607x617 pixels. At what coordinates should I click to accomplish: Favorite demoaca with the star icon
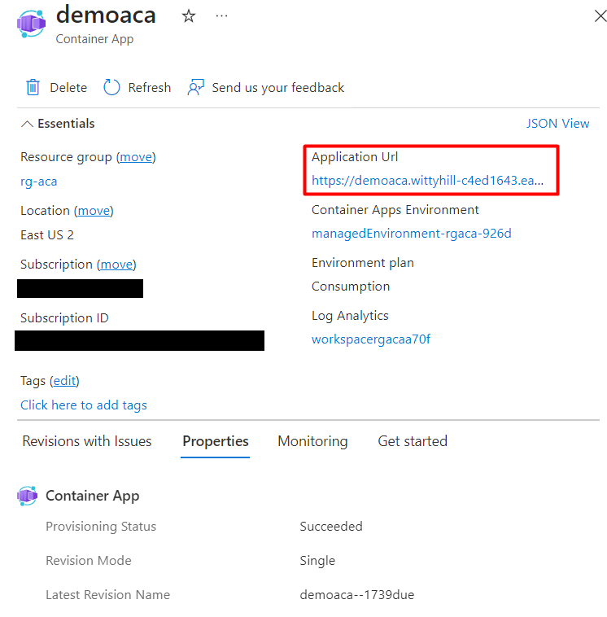point(189,16)
